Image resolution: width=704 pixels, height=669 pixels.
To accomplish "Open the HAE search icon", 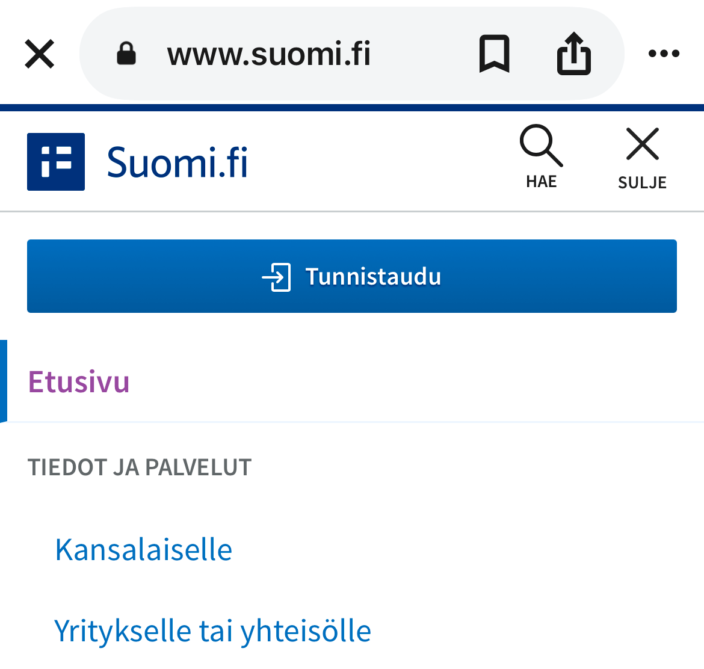I will coord(540,144).
